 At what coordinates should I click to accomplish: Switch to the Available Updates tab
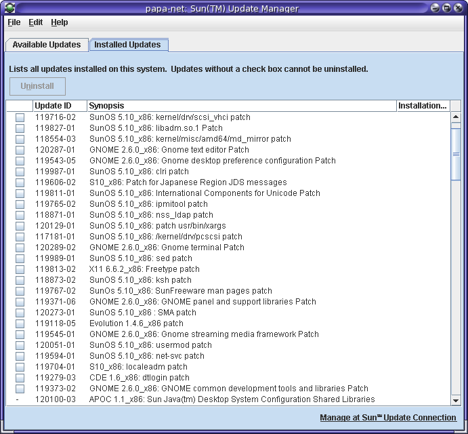pos(47,45)
